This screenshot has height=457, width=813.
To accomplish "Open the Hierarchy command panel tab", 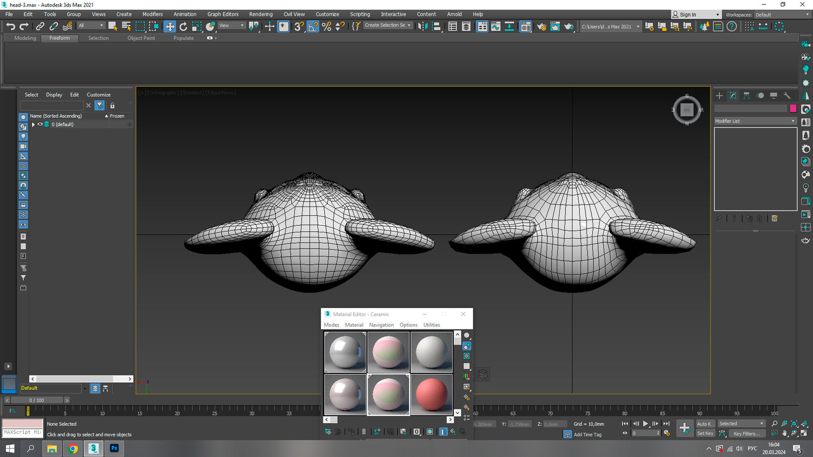I will (746, 95).
